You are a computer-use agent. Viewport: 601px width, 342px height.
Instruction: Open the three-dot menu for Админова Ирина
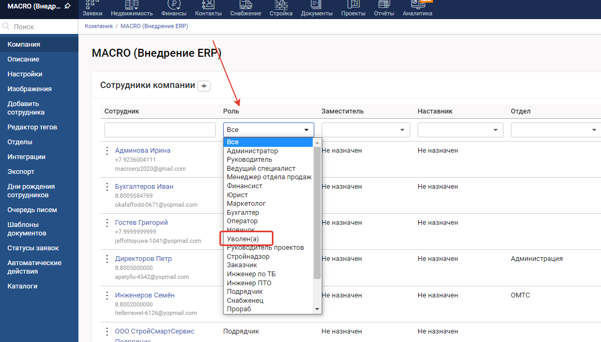(107, 151)
